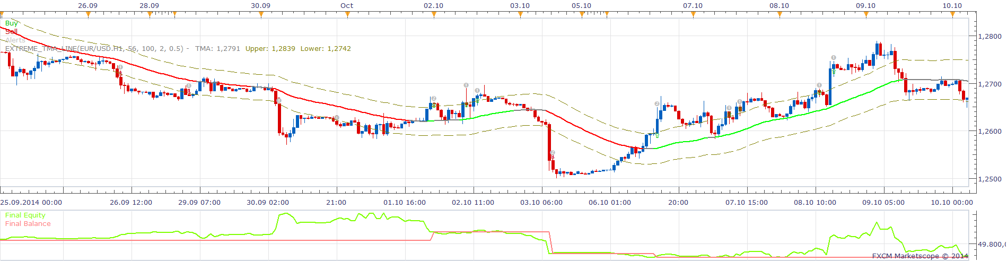The width and height of the screenshot is (1007, 261).
Task: Click the 07.10 15:00 time label
Action: point(747,203)
